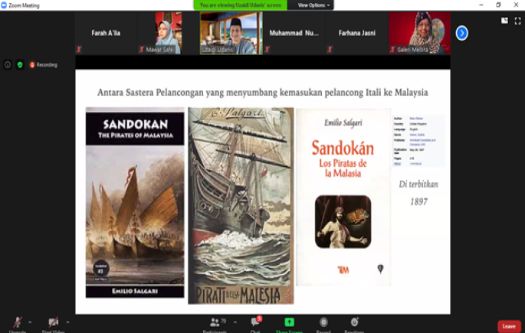Expand video options arrow beside camera
Viewport: 525px width, 333px height.
[x=67, y=322]
